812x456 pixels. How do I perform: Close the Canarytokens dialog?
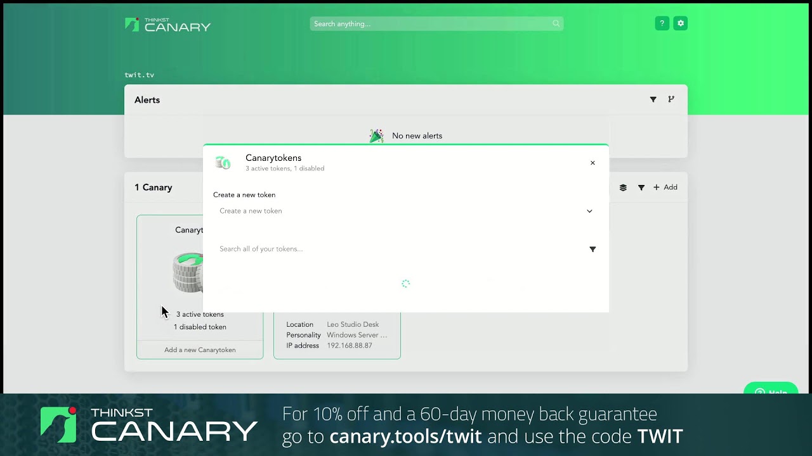tap(593, 163)
